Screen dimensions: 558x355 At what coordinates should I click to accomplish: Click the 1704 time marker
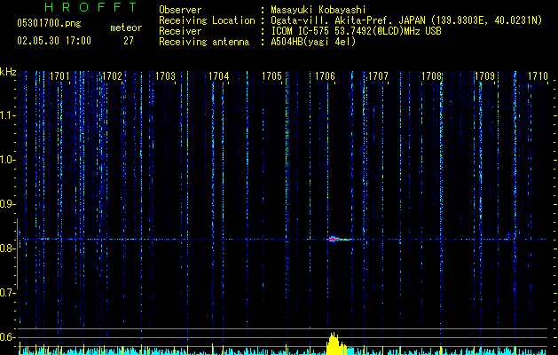pos(219,76)
